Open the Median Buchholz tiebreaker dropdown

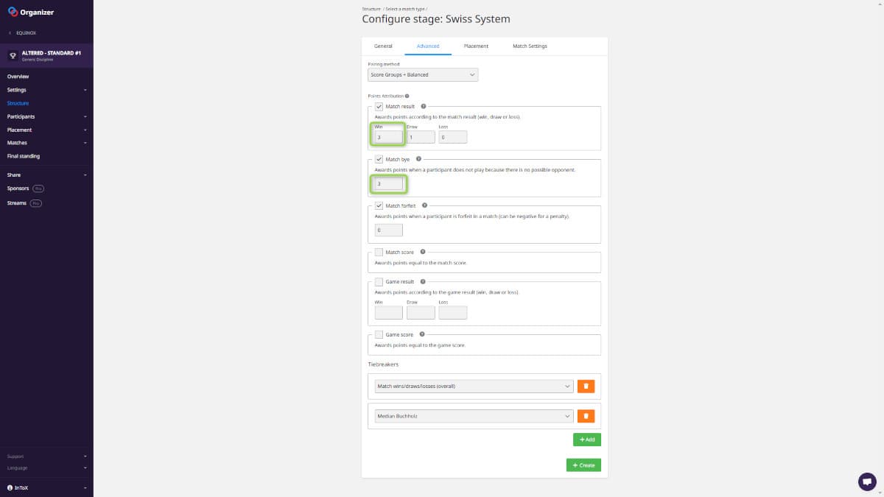click(x=474, y=416)
